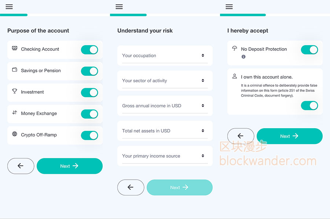Click the Checking Account cash icon
The image size is (330, 219).
(15, 48)
